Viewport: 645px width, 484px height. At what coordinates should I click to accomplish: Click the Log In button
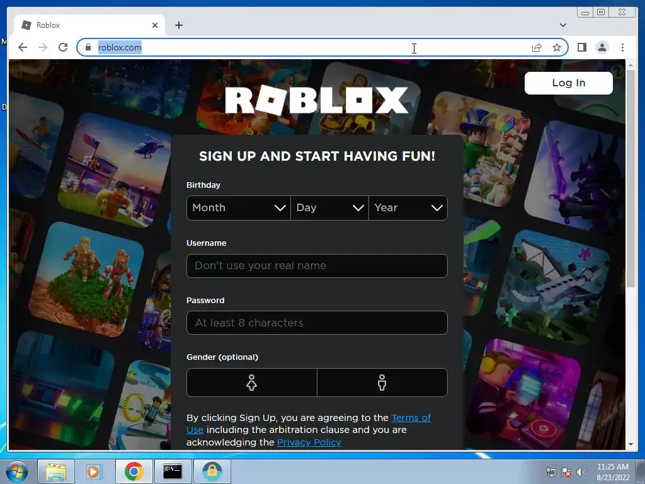(569, 83)
